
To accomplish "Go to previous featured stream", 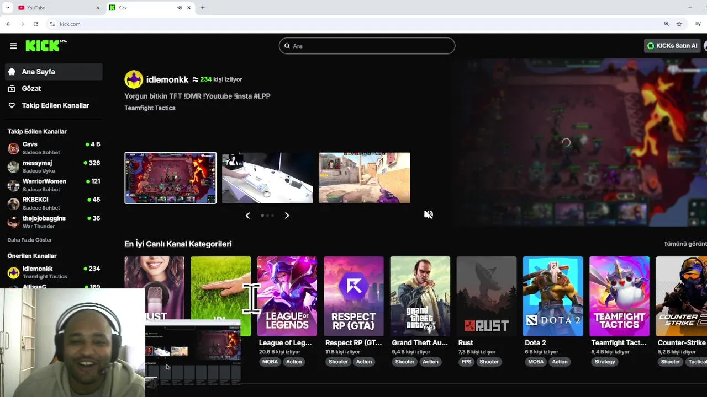I will point(247,216).
